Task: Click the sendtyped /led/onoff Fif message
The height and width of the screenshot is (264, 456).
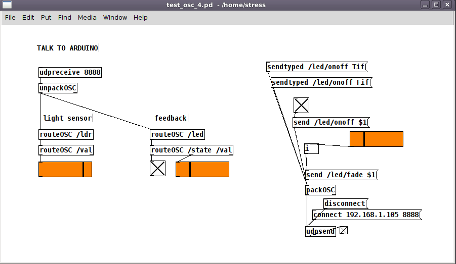Action: coord(320,82)
